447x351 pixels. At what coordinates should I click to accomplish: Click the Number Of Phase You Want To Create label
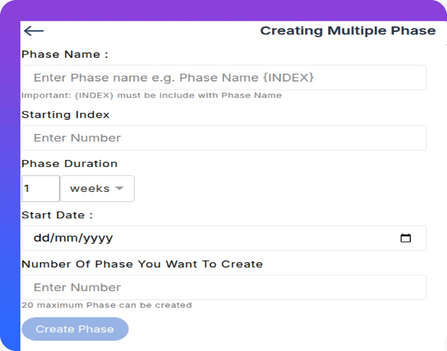142,264
